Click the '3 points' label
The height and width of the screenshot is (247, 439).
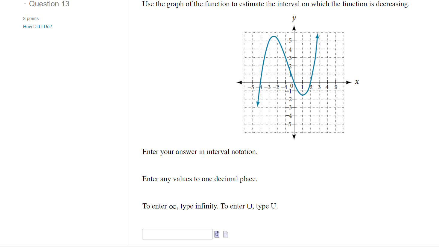pos(31,18)
